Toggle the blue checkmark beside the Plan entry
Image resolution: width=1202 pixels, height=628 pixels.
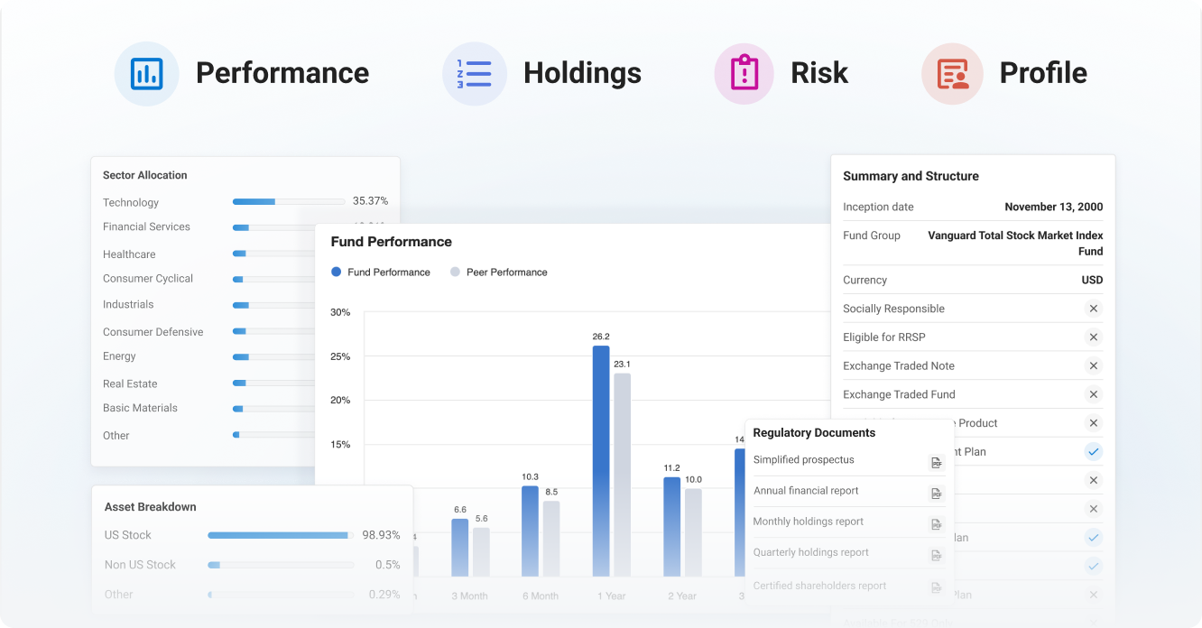[x=1093, y=452]
